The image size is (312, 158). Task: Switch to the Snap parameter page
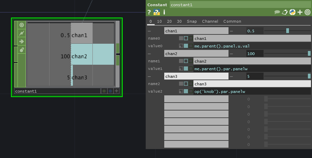[192, 21]
